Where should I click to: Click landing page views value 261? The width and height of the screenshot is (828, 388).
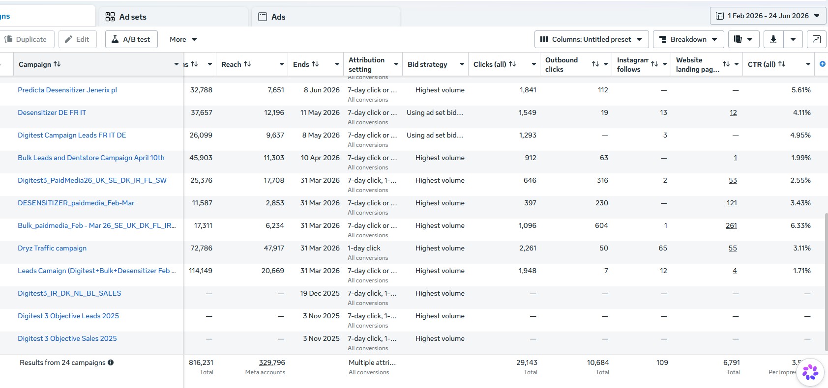tap(731, 225)
